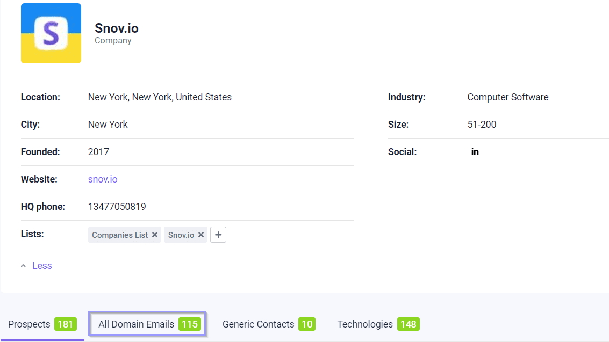
Task: Click the plus button to add list
Action: 218,235
